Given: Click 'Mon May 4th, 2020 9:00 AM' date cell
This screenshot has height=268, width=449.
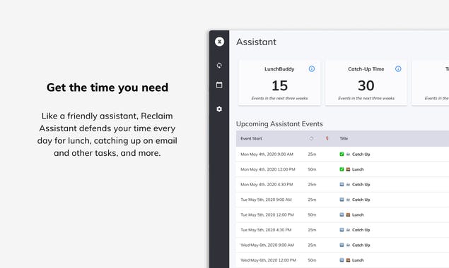Looking at the screenshot, I should click(267, 154).
